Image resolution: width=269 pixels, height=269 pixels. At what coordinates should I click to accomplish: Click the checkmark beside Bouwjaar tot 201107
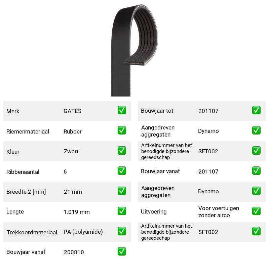coord(256,110)
